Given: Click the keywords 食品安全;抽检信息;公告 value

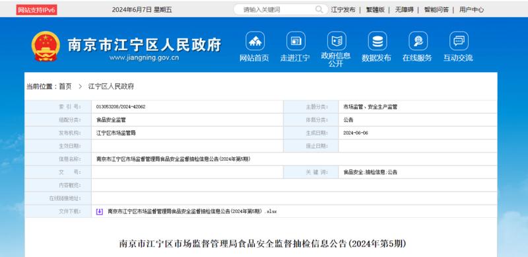Looking at the screenshot, I should 370,172.
